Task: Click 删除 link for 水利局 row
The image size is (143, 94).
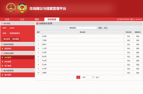Action: [x=138, y=69]
